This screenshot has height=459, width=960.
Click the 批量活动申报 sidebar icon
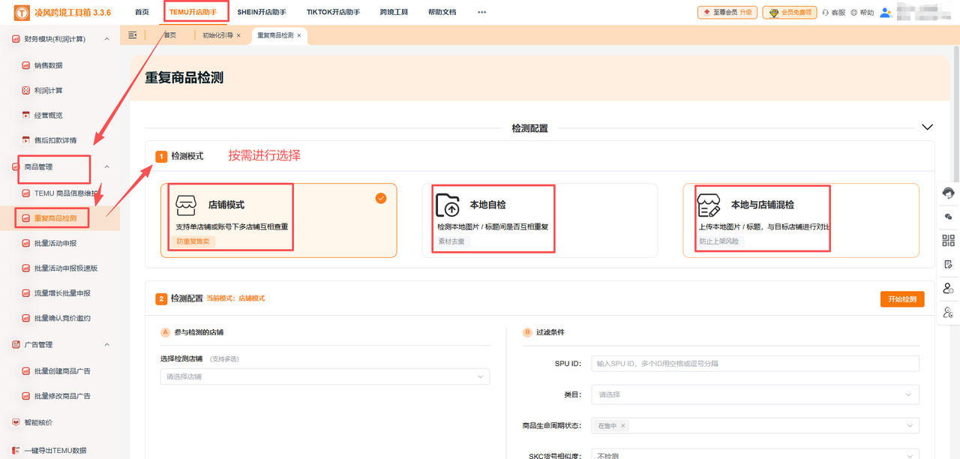26,243
